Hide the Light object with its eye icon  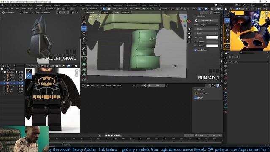[x=19, y=89]
